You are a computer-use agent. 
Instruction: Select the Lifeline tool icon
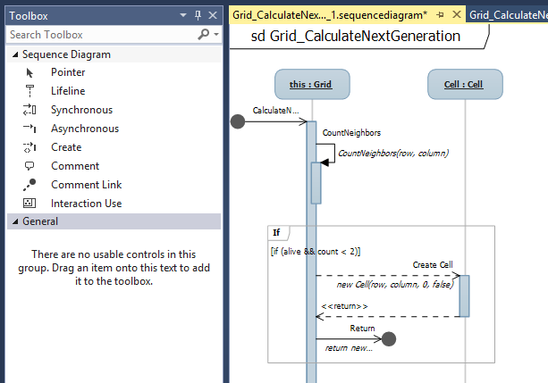point(30,91)
